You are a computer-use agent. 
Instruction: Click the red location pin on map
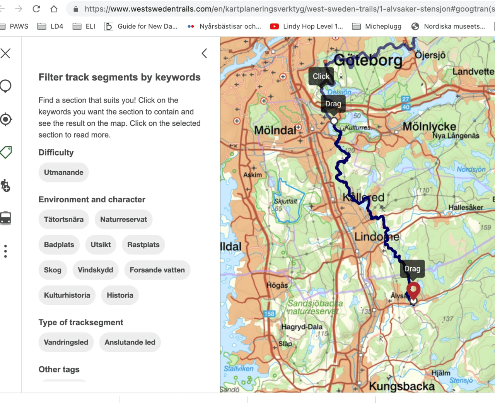[x=413, y=290]
